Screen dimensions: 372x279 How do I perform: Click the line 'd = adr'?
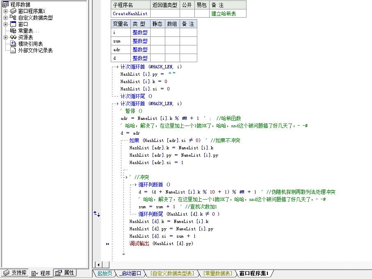[x=130, y=133]
